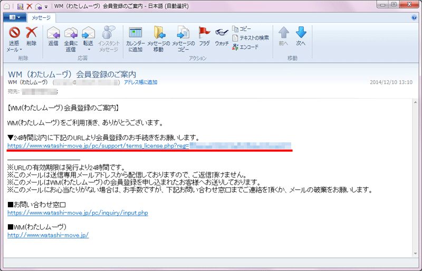The height and width of the screenshot is (271, 422).
Task: Maximize the message window
Action: click(394, 5)
